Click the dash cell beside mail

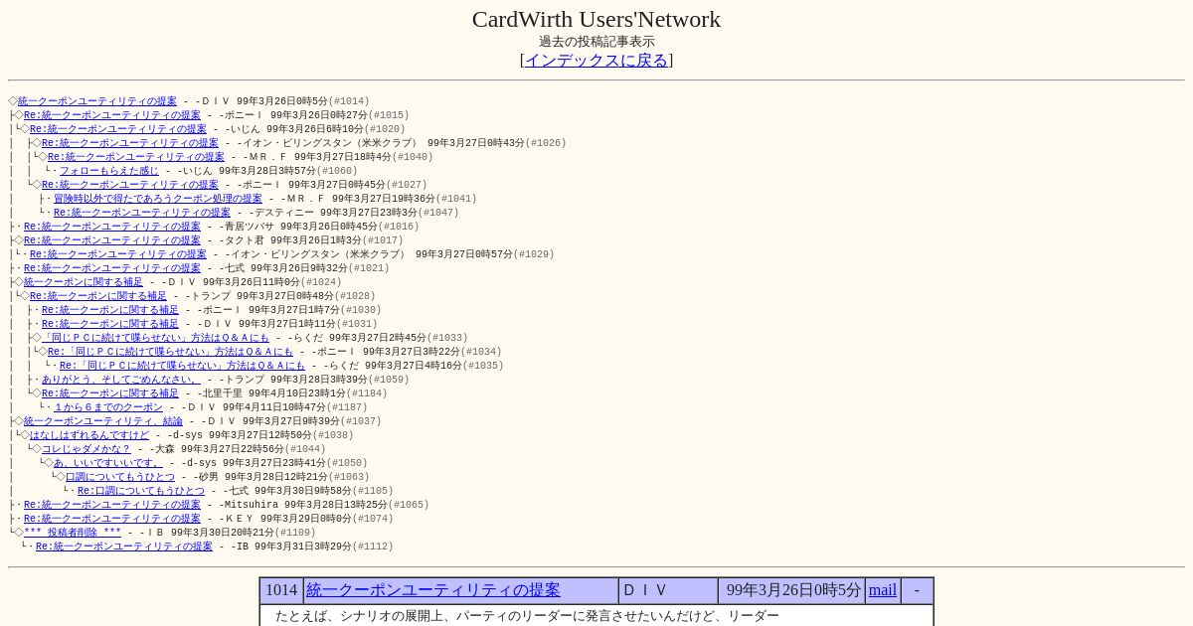click(x=917, y=590)
